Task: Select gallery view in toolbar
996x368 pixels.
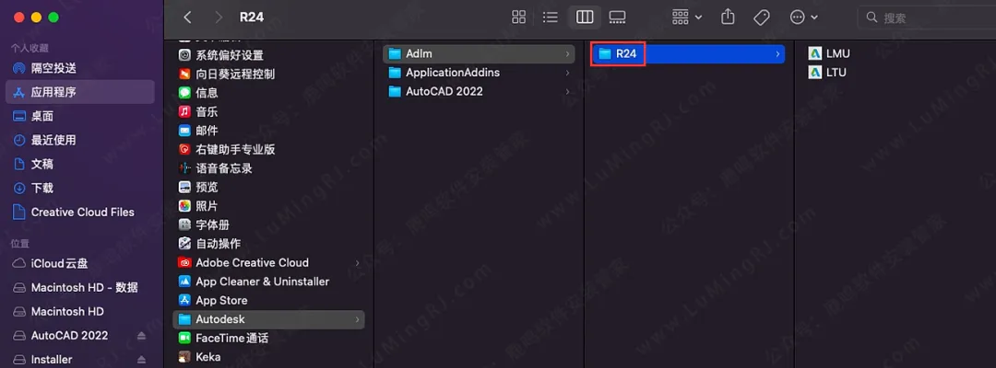Action: (x=617, y=17)
